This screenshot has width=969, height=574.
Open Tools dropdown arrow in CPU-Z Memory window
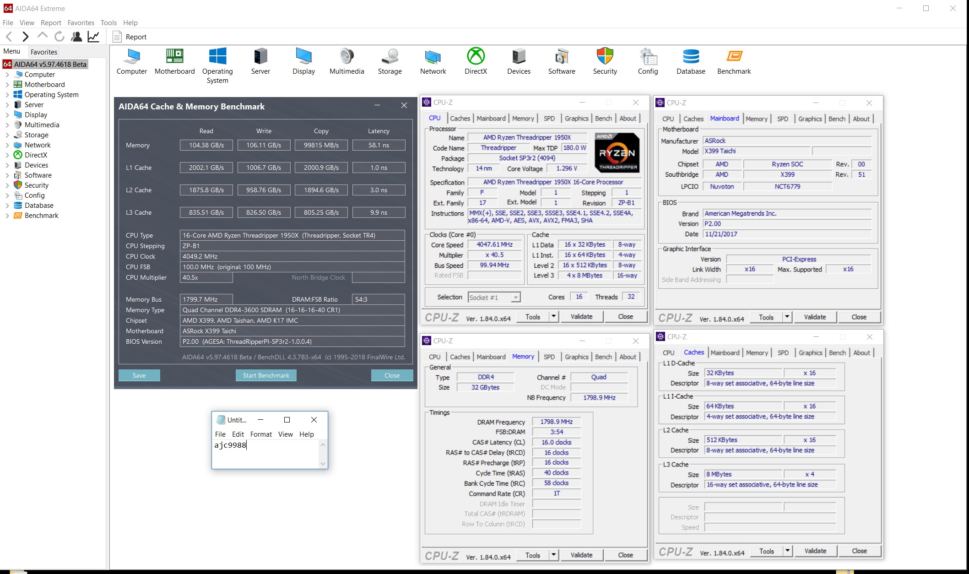[553, 555]
